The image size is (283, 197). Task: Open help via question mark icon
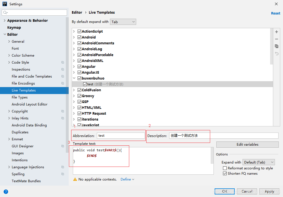pos(6,192)
